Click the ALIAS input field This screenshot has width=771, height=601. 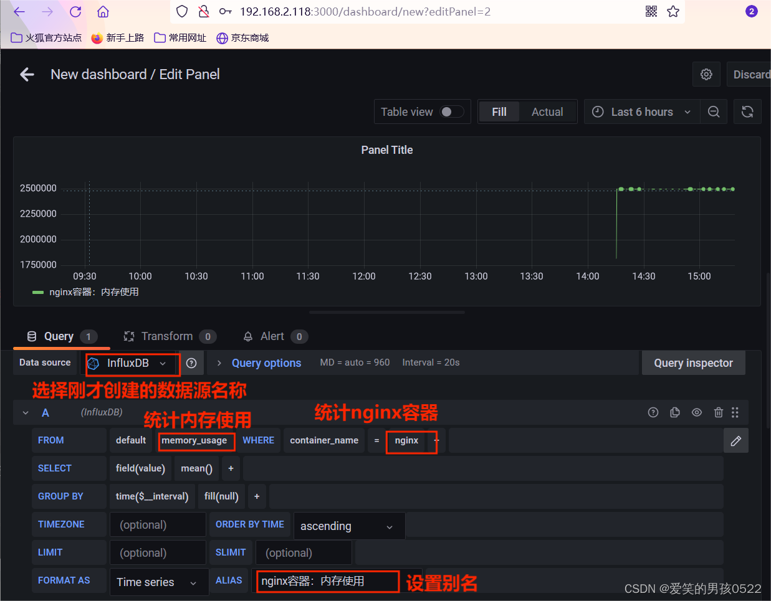[327, 581]
